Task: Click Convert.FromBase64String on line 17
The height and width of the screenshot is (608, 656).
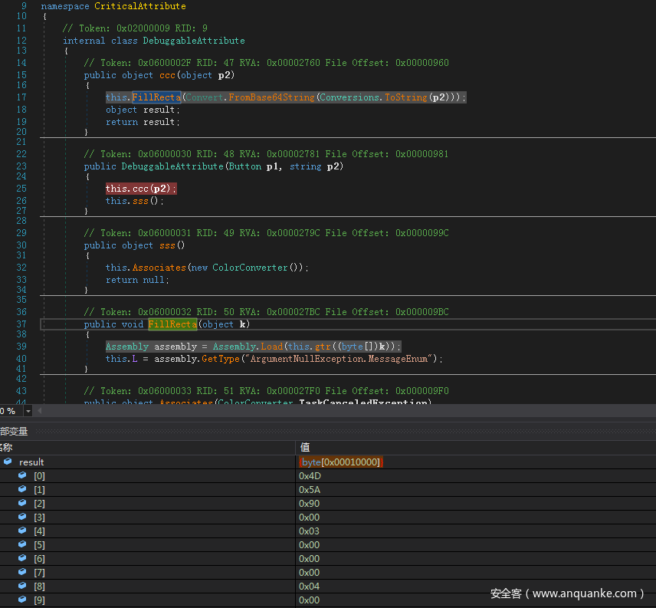Action: (249, 97)
